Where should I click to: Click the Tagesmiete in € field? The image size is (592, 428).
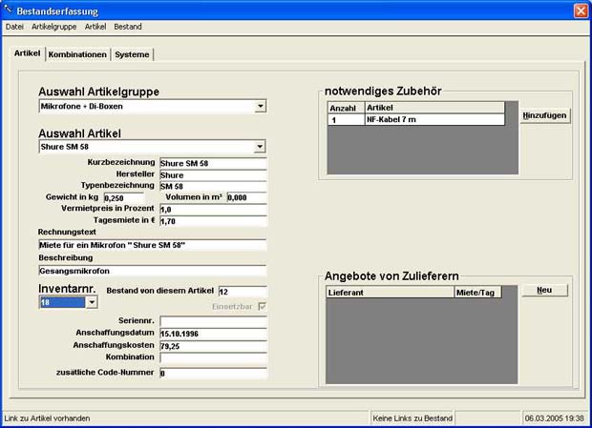tap(212, 220)
